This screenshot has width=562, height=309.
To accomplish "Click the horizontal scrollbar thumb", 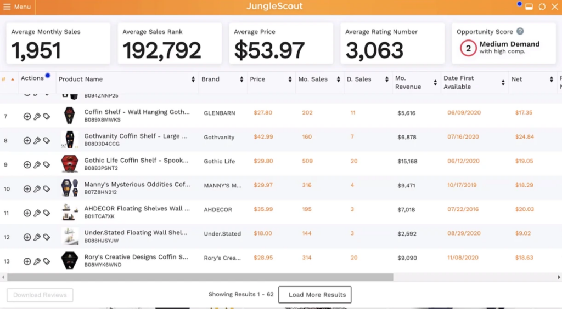I will tap(200, 277).
